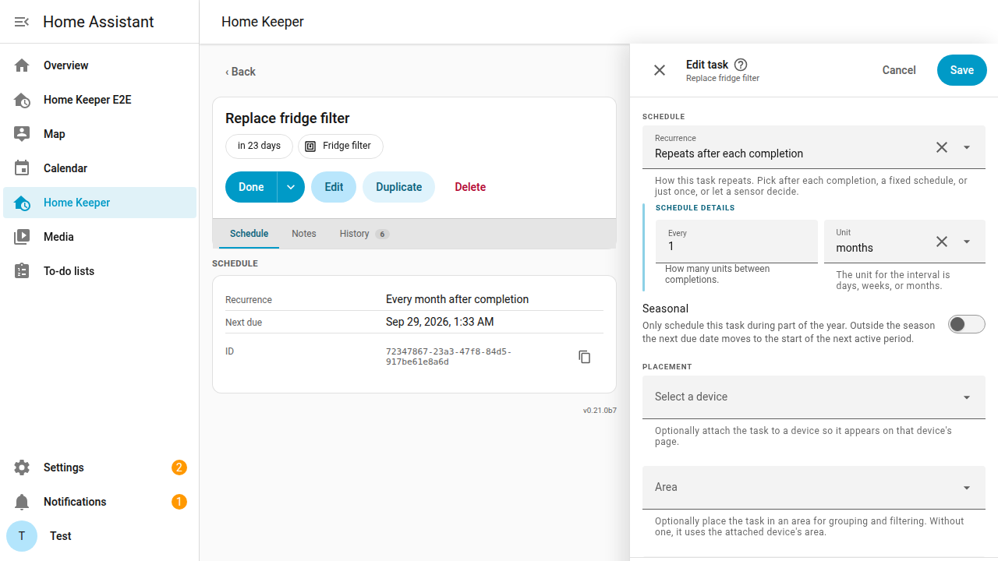The image size is (998, 561).
Task: Click the Next due date value
Action: 440,322
